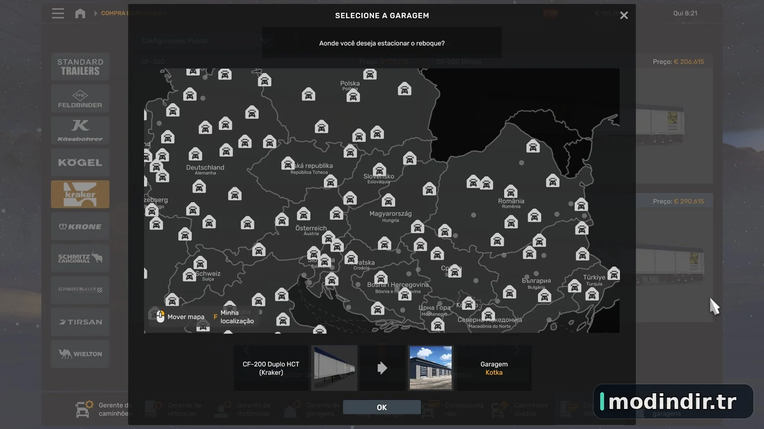Choose garage marker above Slovensko label
Image resolution: width=764 pixels, height=429 pixels.
point(380,170)
